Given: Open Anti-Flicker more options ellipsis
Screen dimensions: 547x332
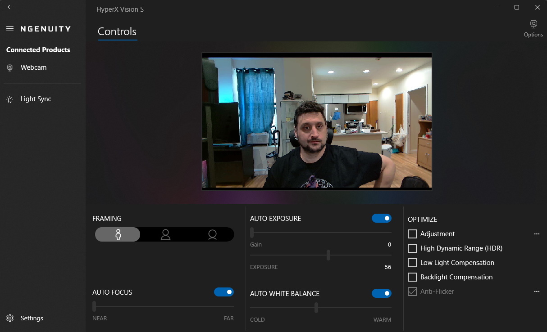Looking at the screenshot, I should point(537,292).
